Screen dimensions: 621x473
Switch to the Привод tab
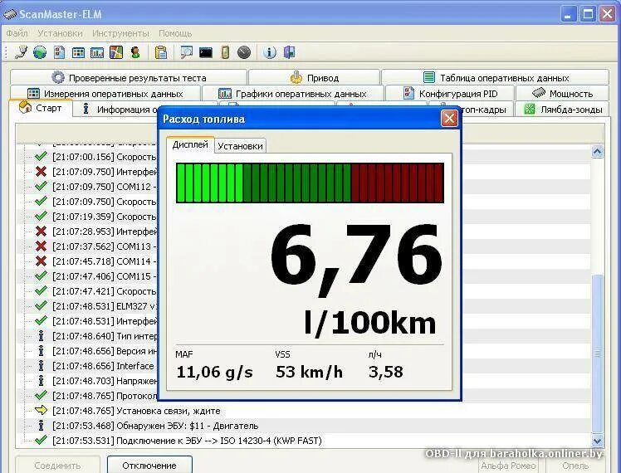(314, 77)
